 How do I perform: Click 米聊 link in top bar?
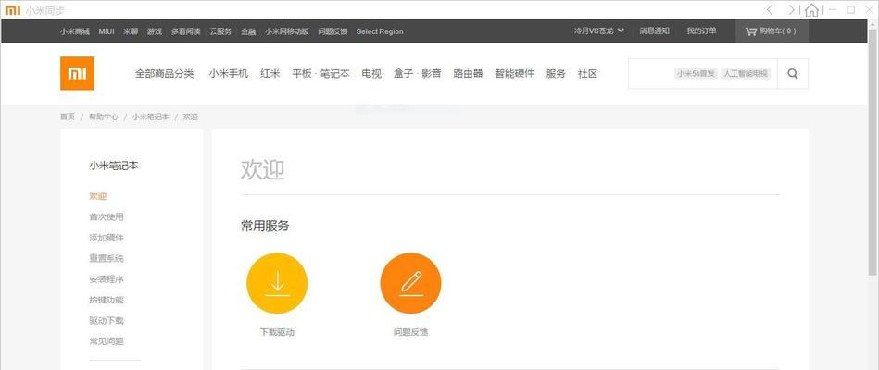pos(131,31)
